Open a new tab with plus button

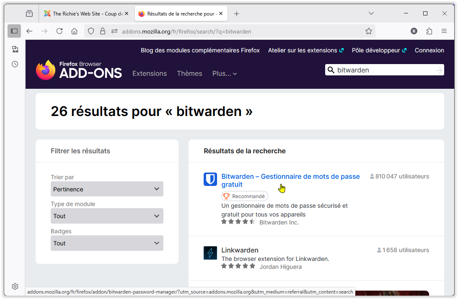pos(237,14)
